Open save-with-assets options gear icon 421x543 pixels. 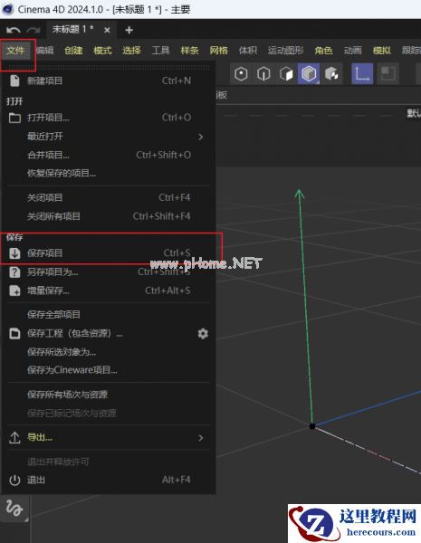pyautogui.click(x=203, y=333)
